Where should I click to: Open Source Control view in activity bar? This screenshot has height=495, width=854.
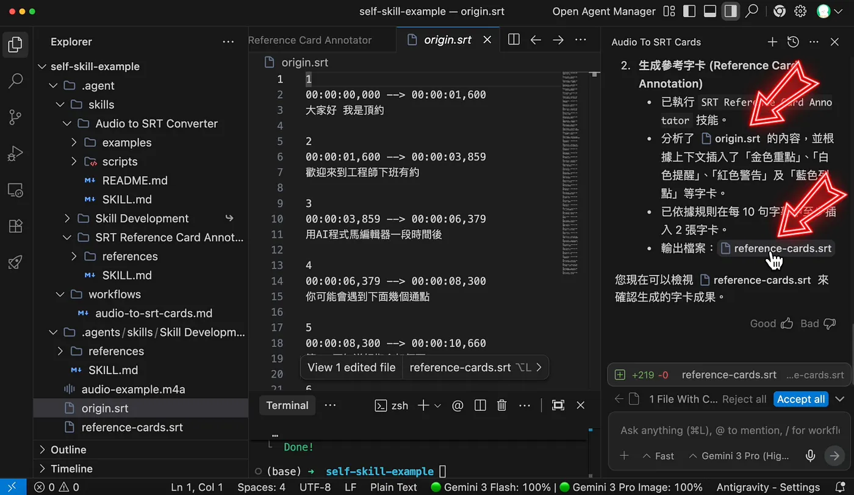click(16, 117)
